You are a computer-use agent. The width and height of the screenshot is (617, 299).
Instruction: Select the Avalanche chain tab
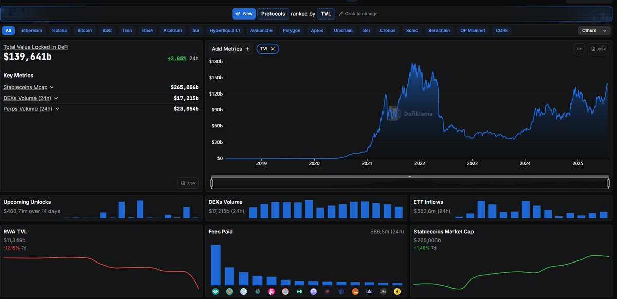tap(262, 30)
